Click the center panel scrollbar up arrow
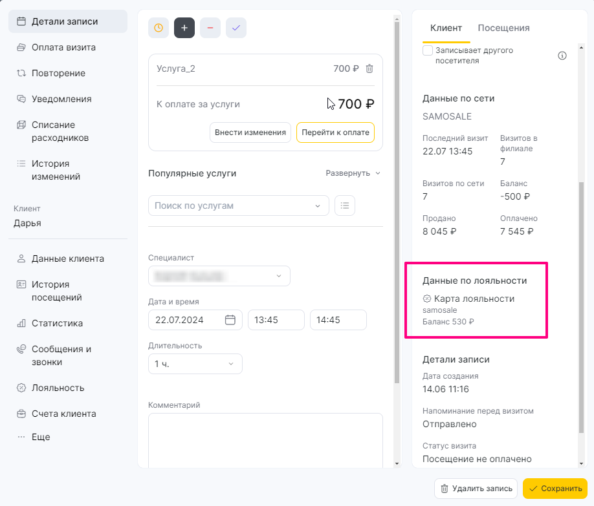The width and height of the screenshot is (594, 506). pos(397,19)
